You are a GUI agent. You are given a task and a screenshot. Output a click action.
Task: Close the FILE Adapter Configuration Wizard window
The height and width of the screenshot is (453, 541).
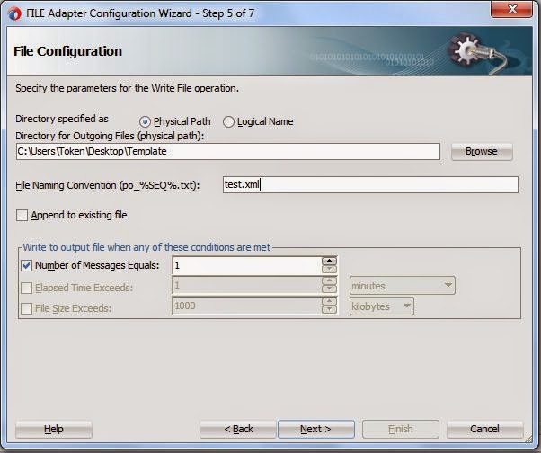point(511,9)
